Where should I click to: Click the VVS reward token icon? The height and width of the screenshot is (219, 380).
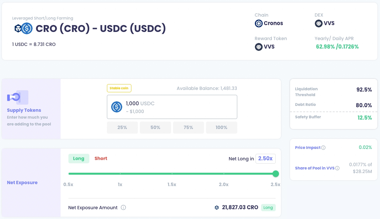pyautogui.click(x=259, y=47)
